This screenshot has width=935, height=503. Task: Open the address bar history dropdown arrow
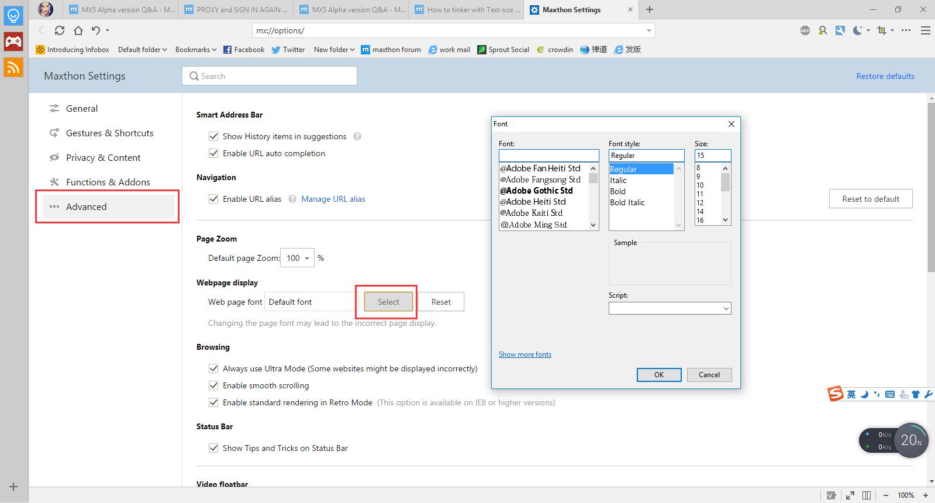tap(648, 30)
